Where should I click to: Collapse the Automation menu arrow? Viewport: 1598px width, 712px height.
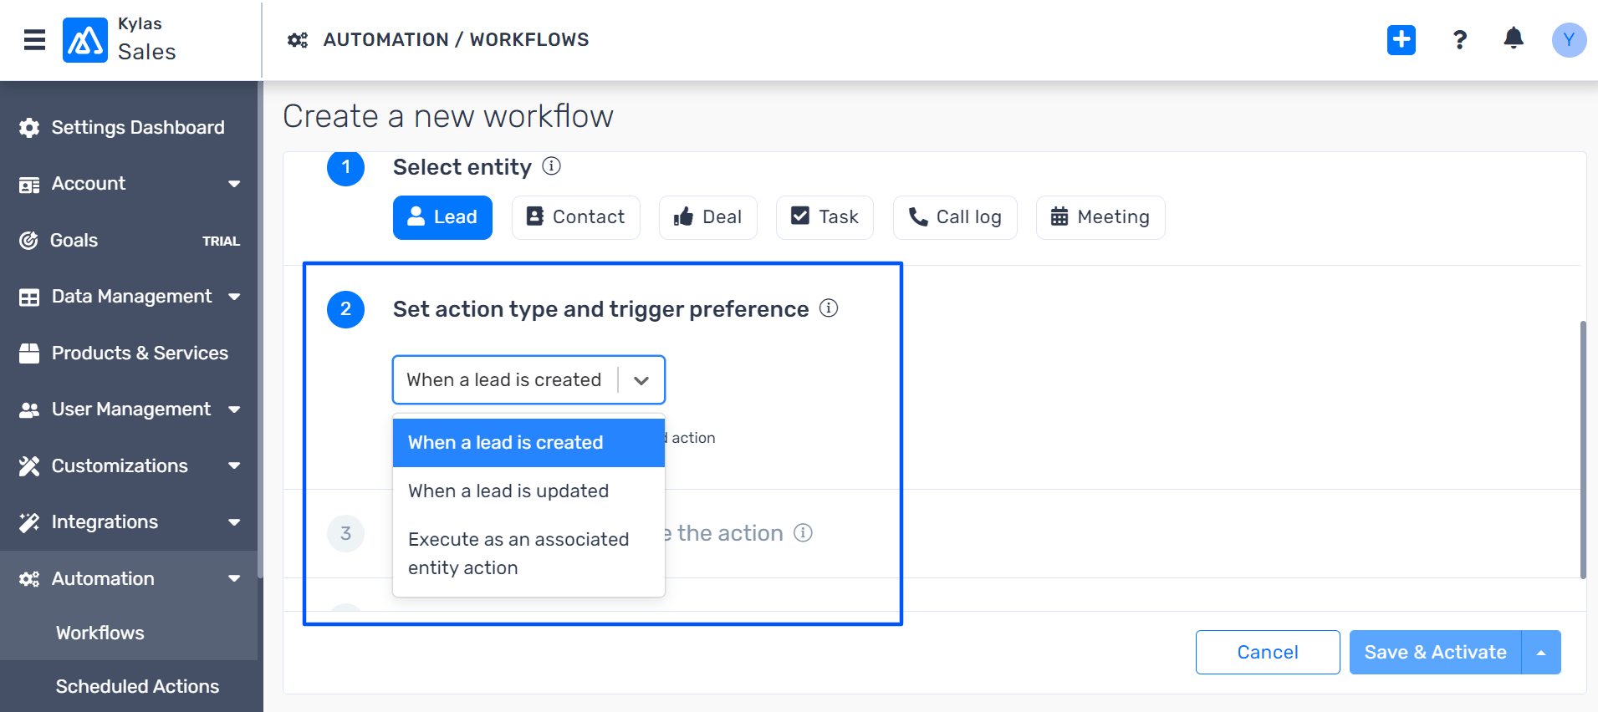pyautogui.click(x=234, y=578)
